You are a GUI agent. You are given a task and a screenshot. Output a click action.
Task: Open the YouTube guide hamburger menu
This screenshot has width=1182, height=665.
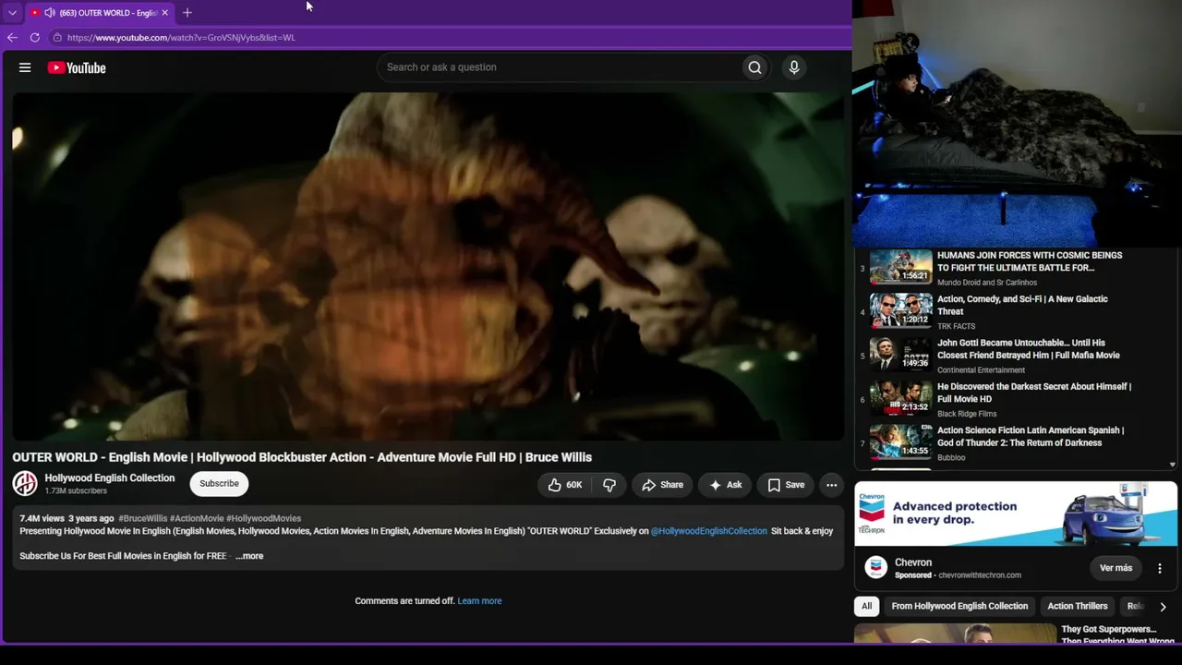click(25, 67)
